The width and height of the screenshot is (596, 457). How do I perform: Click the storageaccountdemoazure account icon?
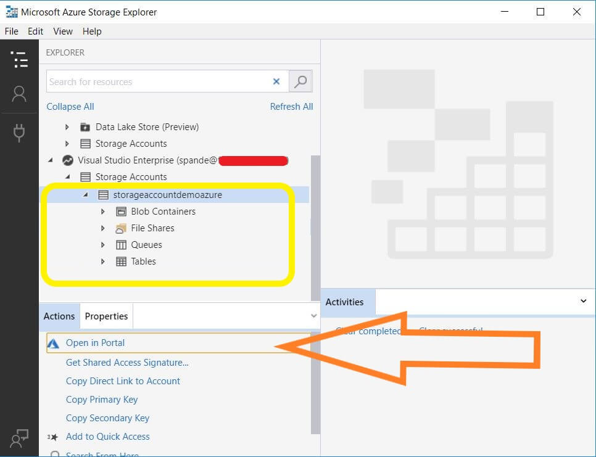click(103, 195)
